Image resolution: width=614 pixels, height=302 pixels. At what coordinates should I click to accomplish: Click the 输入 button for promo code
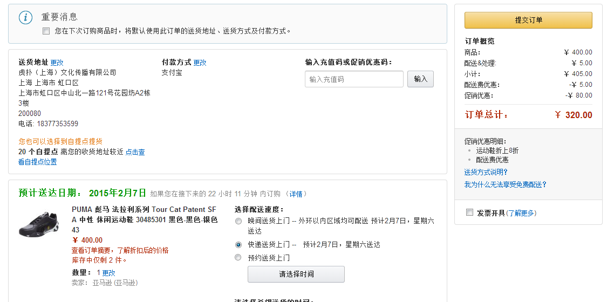[420, 79]
